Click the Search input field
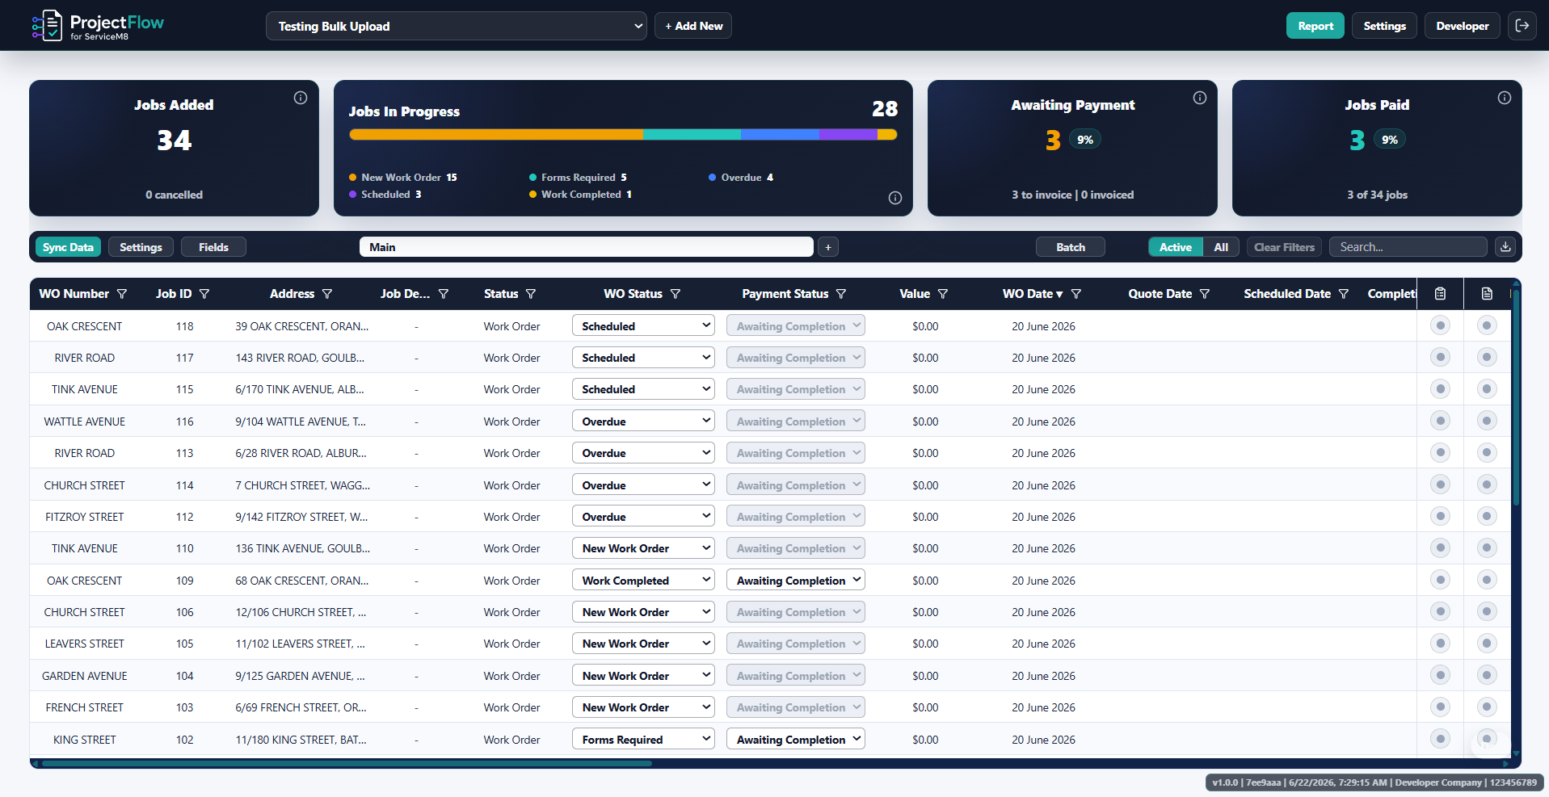The height and width of the screenshot is (797, 1549). pyautogui.click(x=1408, y=247)
